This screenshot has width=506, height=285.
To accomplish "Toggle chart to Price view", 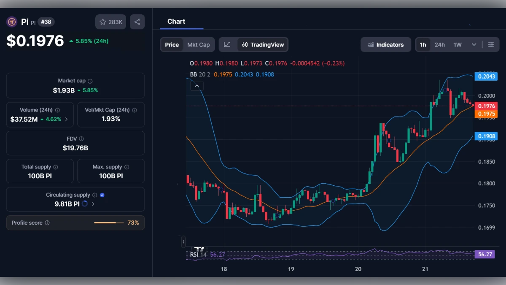I will (x=172, y=45).
